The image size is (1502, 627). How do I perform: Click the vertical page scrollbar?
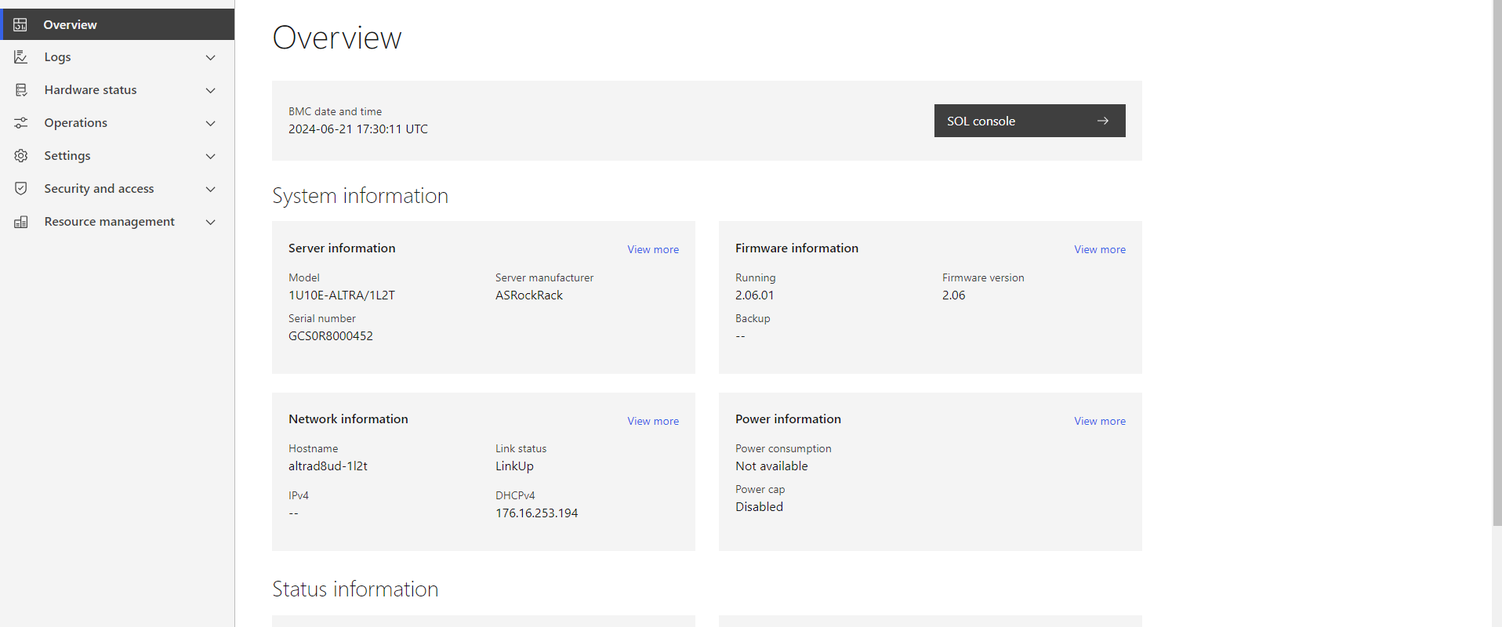[1497, 263]
